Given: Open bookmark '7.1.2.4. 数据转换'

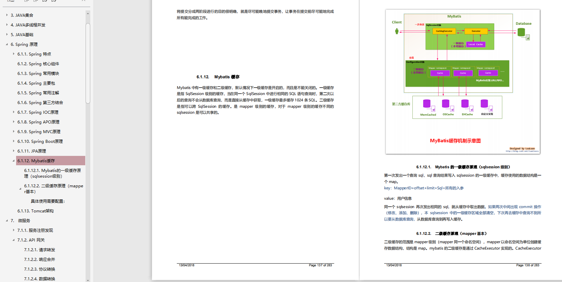Looking at the screenshot, I should [40, 279].
